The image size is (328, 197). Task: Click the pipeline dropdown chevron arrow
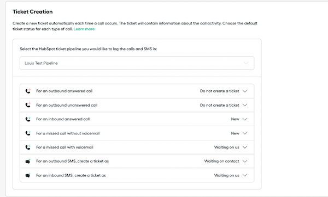point(246,63)
